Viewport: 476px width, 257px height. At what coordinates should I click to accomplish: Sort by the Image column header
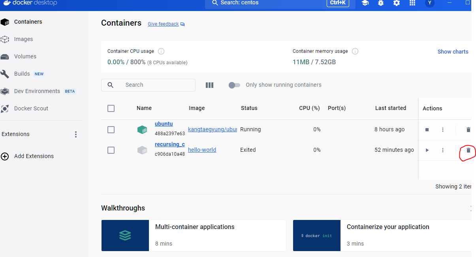tap(197, 108)
